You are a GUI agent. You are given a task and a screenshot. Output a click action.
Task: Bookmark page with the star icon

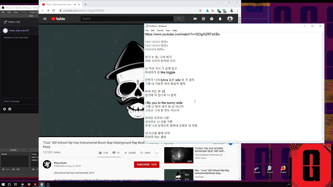(200, 11)
